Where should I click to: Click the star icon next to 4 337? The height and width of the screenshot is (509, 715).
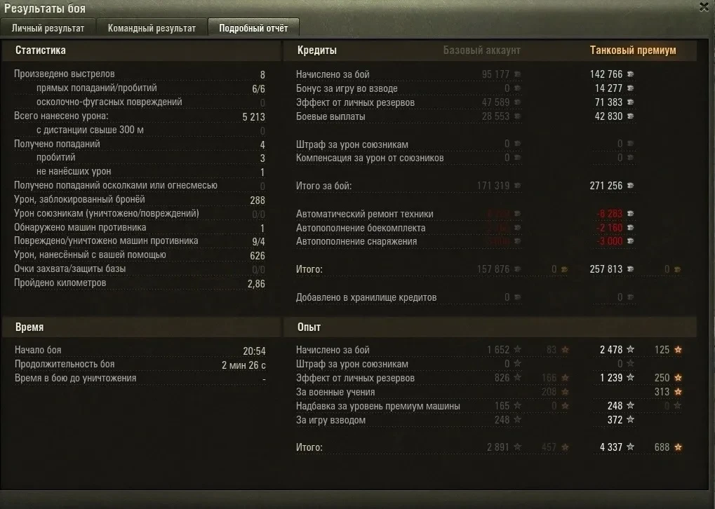pyautogui.click(x=630, y=447)
